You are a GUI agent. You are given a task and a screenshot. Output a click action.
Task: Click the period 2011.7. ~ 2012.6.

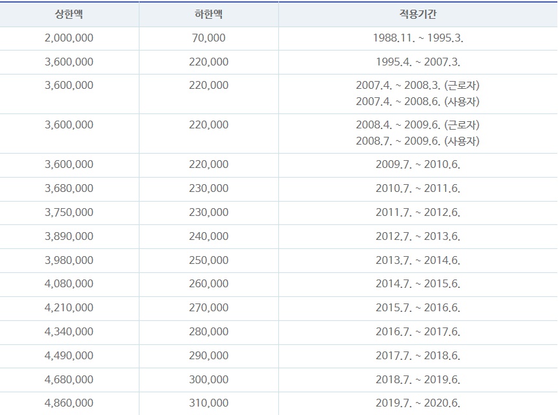[x=418, y=212]
